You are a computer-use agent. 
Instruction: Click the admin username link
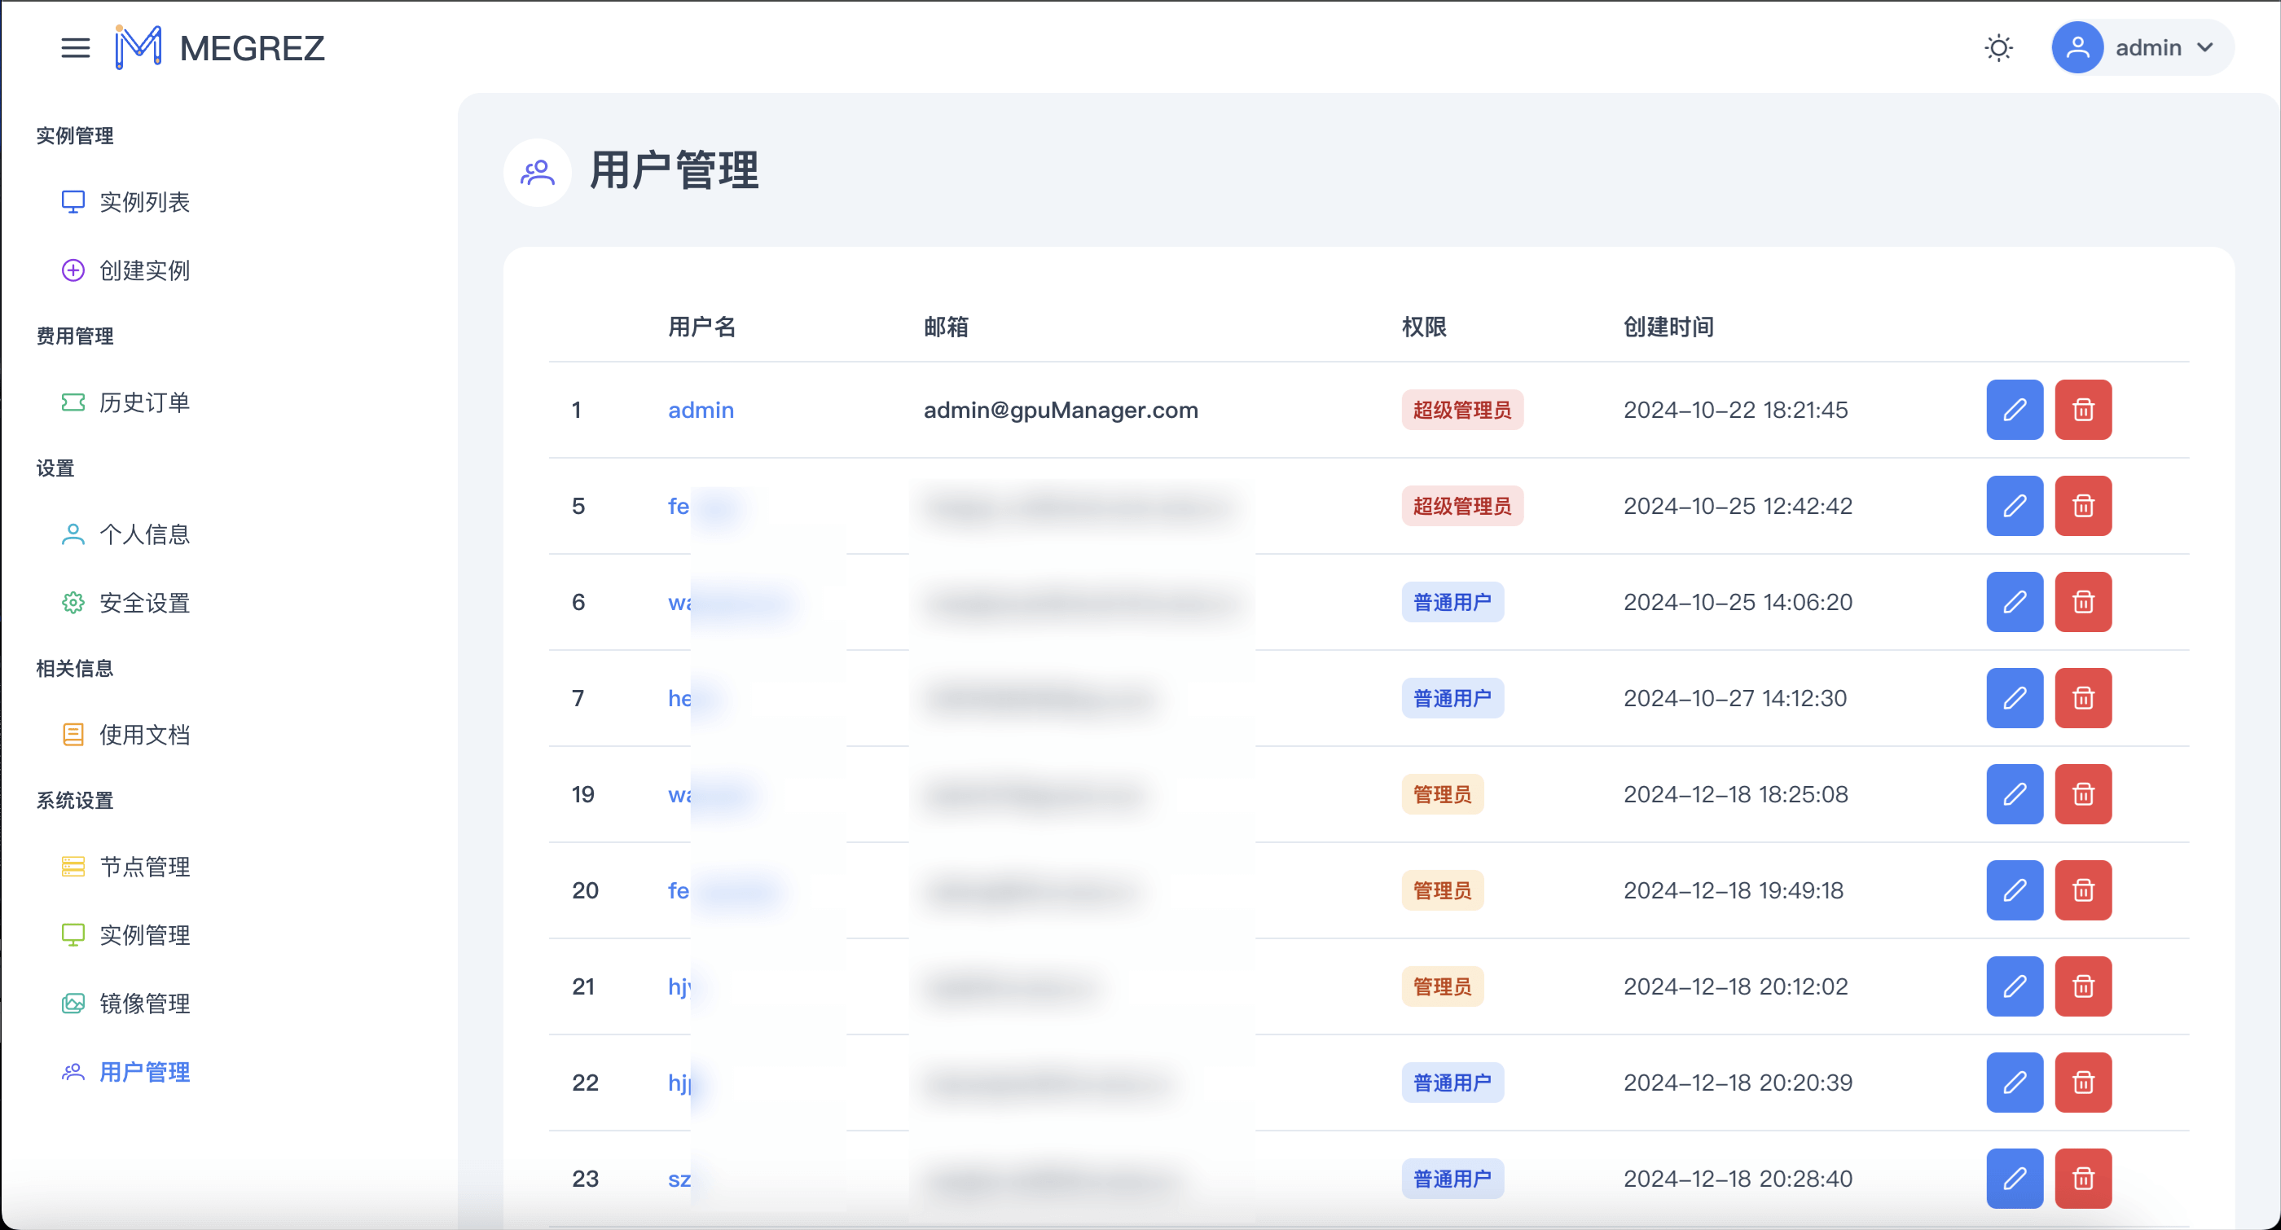[x=701, y=410]
